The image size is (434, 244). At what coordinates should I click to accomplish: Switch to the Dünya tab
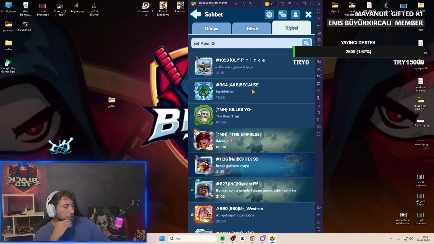[x=212, y=29]
